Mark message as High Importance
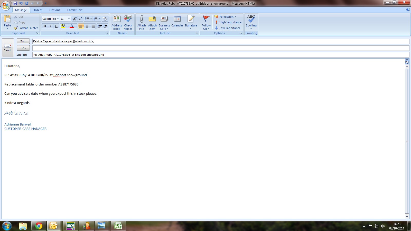Viewport: 411px width, 231px height. click(228, 22)
